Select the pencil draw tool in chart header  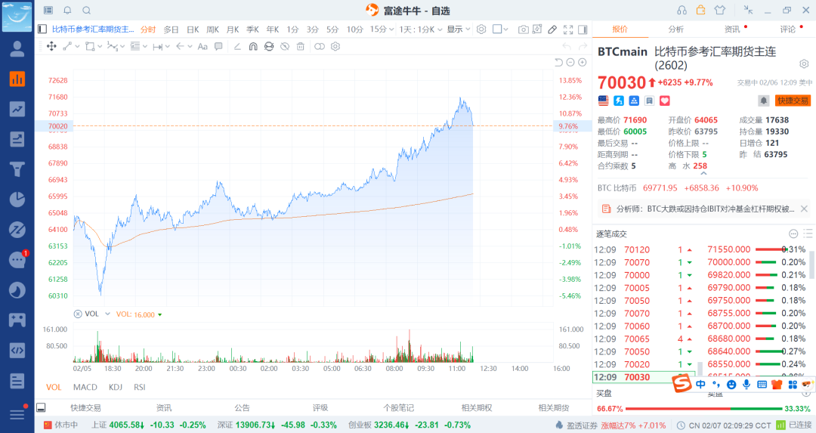552,29
